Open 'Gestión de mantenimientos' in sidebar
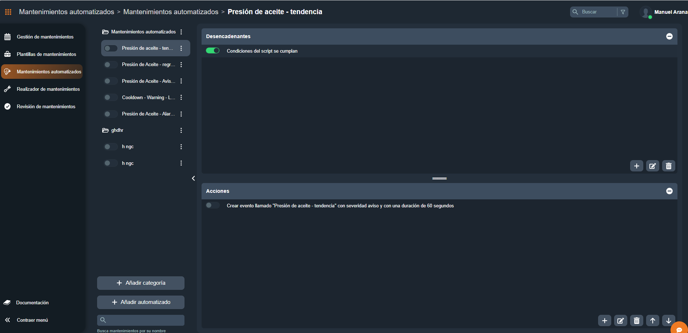This screenshot has width=688, height=333. [45, 37]
